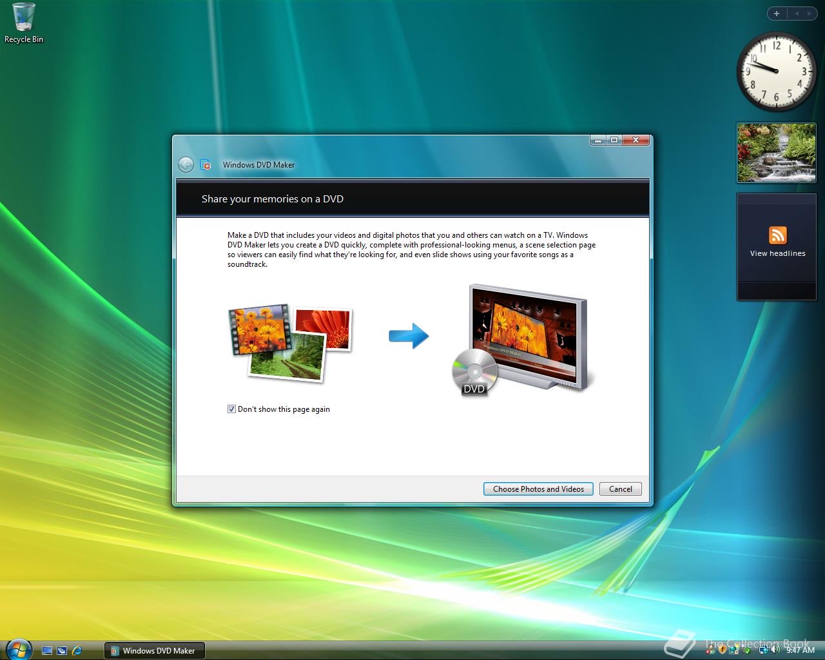
Task: Click the volume speaker tray icon
Action: (x=775, y=650)
